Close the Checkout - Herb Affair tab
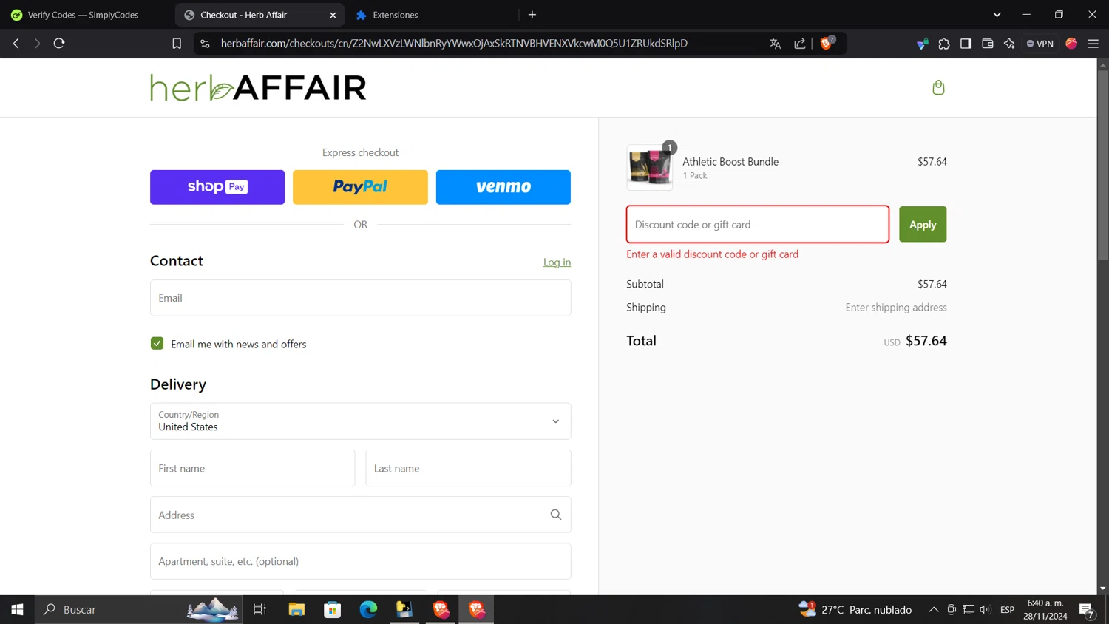Viewport: 1109px width, 624px height. point(333,15)
